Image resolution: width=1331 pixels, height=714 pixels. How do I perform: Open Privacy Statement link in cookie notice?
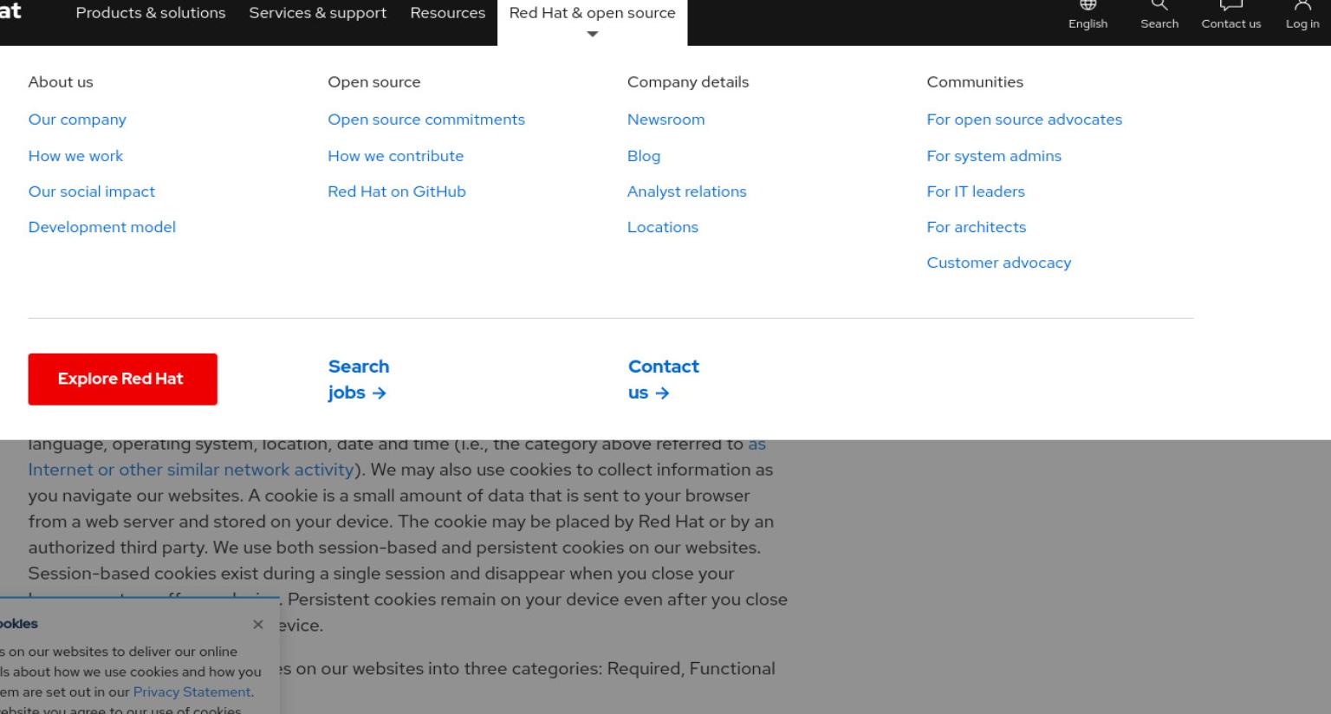(192, 691)
